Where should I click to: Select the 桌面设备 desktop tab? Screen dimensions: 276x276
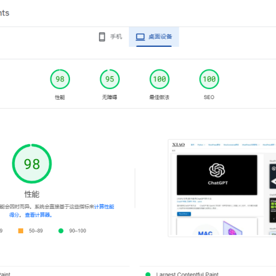tap(154, 37)
